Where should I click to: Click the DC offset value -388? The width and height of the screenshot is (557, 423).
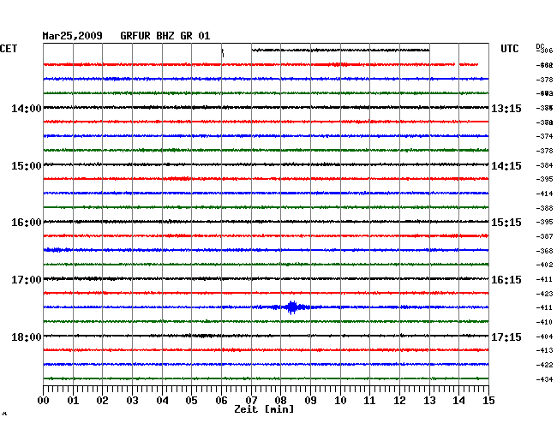coord(544,208)
